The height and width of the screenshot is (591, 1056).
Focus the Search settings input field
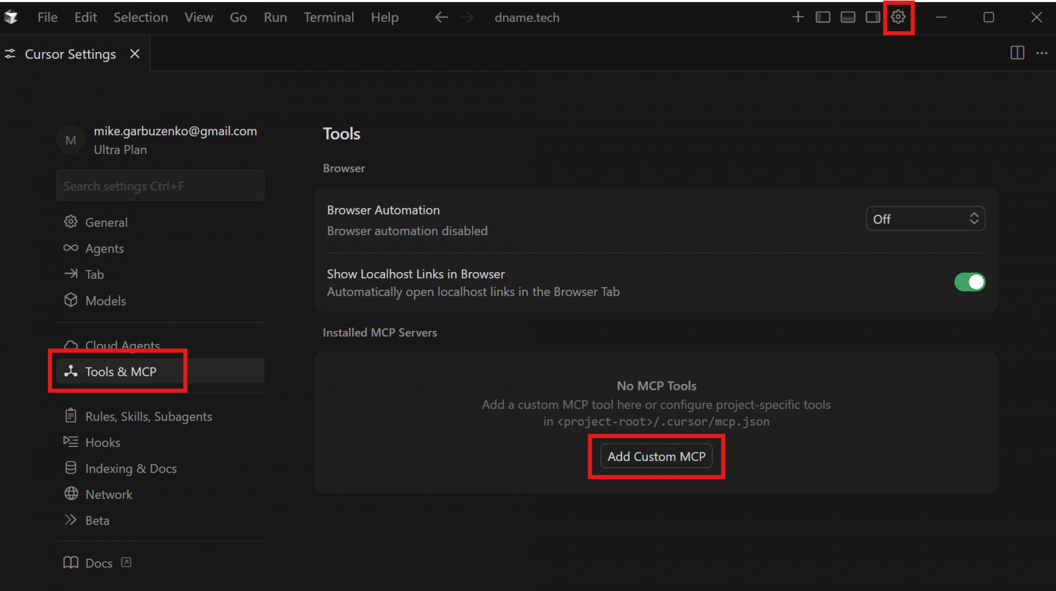click(160, 186)
